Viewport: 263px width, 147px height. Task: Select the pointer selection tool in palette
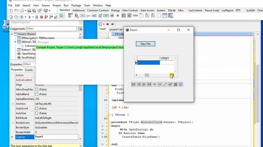click(x=62, y=16)
